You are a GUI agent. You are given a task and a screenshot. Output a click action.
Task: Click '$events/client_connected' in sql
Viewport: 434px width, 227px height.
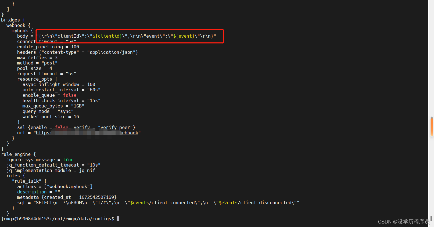tap(162, 203)
